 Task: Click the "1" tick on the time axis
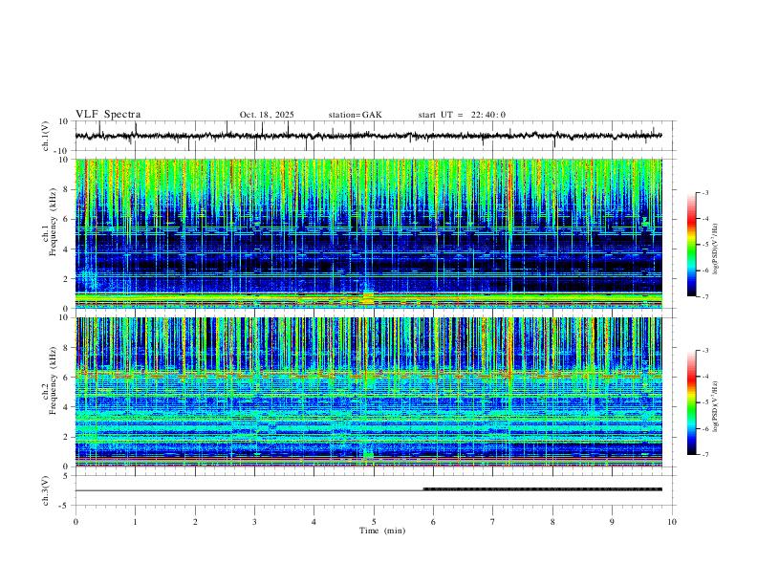click(x=135, y=522)
